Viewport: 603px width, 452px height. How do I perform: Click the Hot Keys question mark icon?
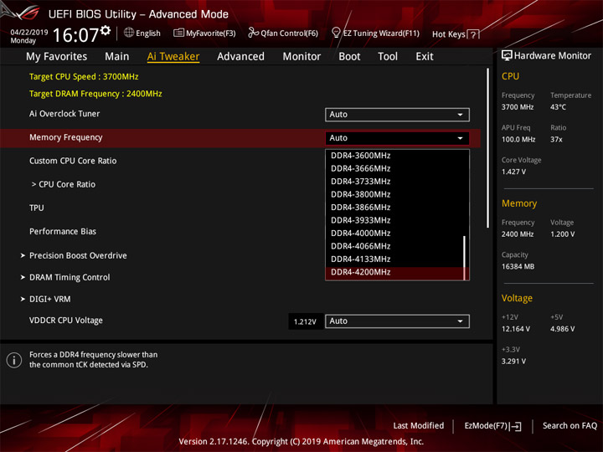tap(473, 34)
